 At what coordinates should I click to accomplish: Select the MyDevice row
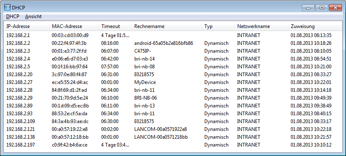pos(173,82)
